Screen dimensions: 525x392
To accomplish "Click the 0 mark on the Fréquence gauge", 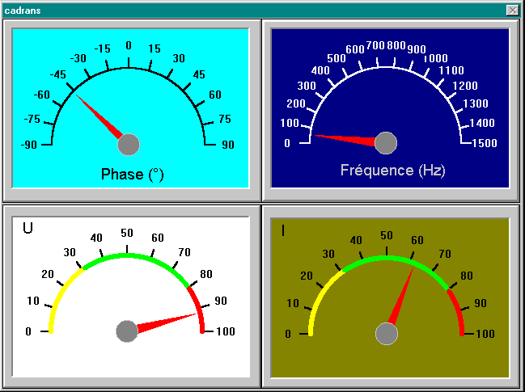I will coord(287,143).
